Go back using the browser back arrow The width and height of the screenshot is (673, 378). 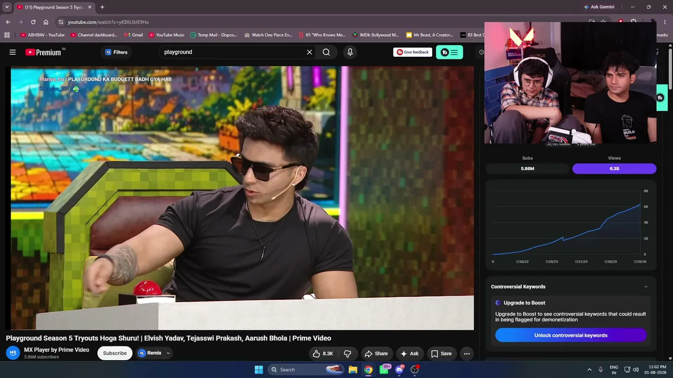point(8,22)
